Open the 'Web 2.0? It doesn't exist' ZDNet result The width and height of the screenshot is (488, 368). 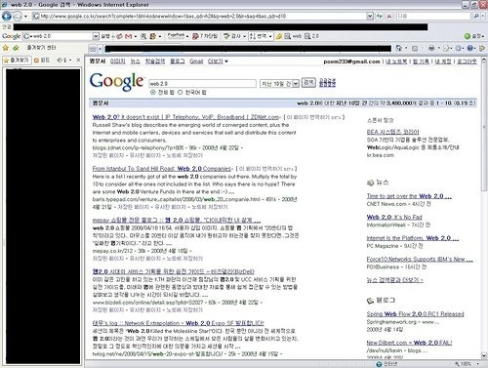pyautogui.click(x=186, y=117)
